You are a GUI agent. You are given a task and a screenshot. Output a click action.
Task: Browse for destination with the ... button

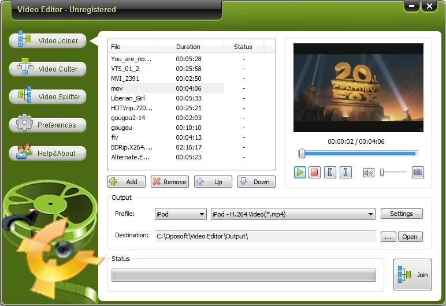[x=388, y=237]
